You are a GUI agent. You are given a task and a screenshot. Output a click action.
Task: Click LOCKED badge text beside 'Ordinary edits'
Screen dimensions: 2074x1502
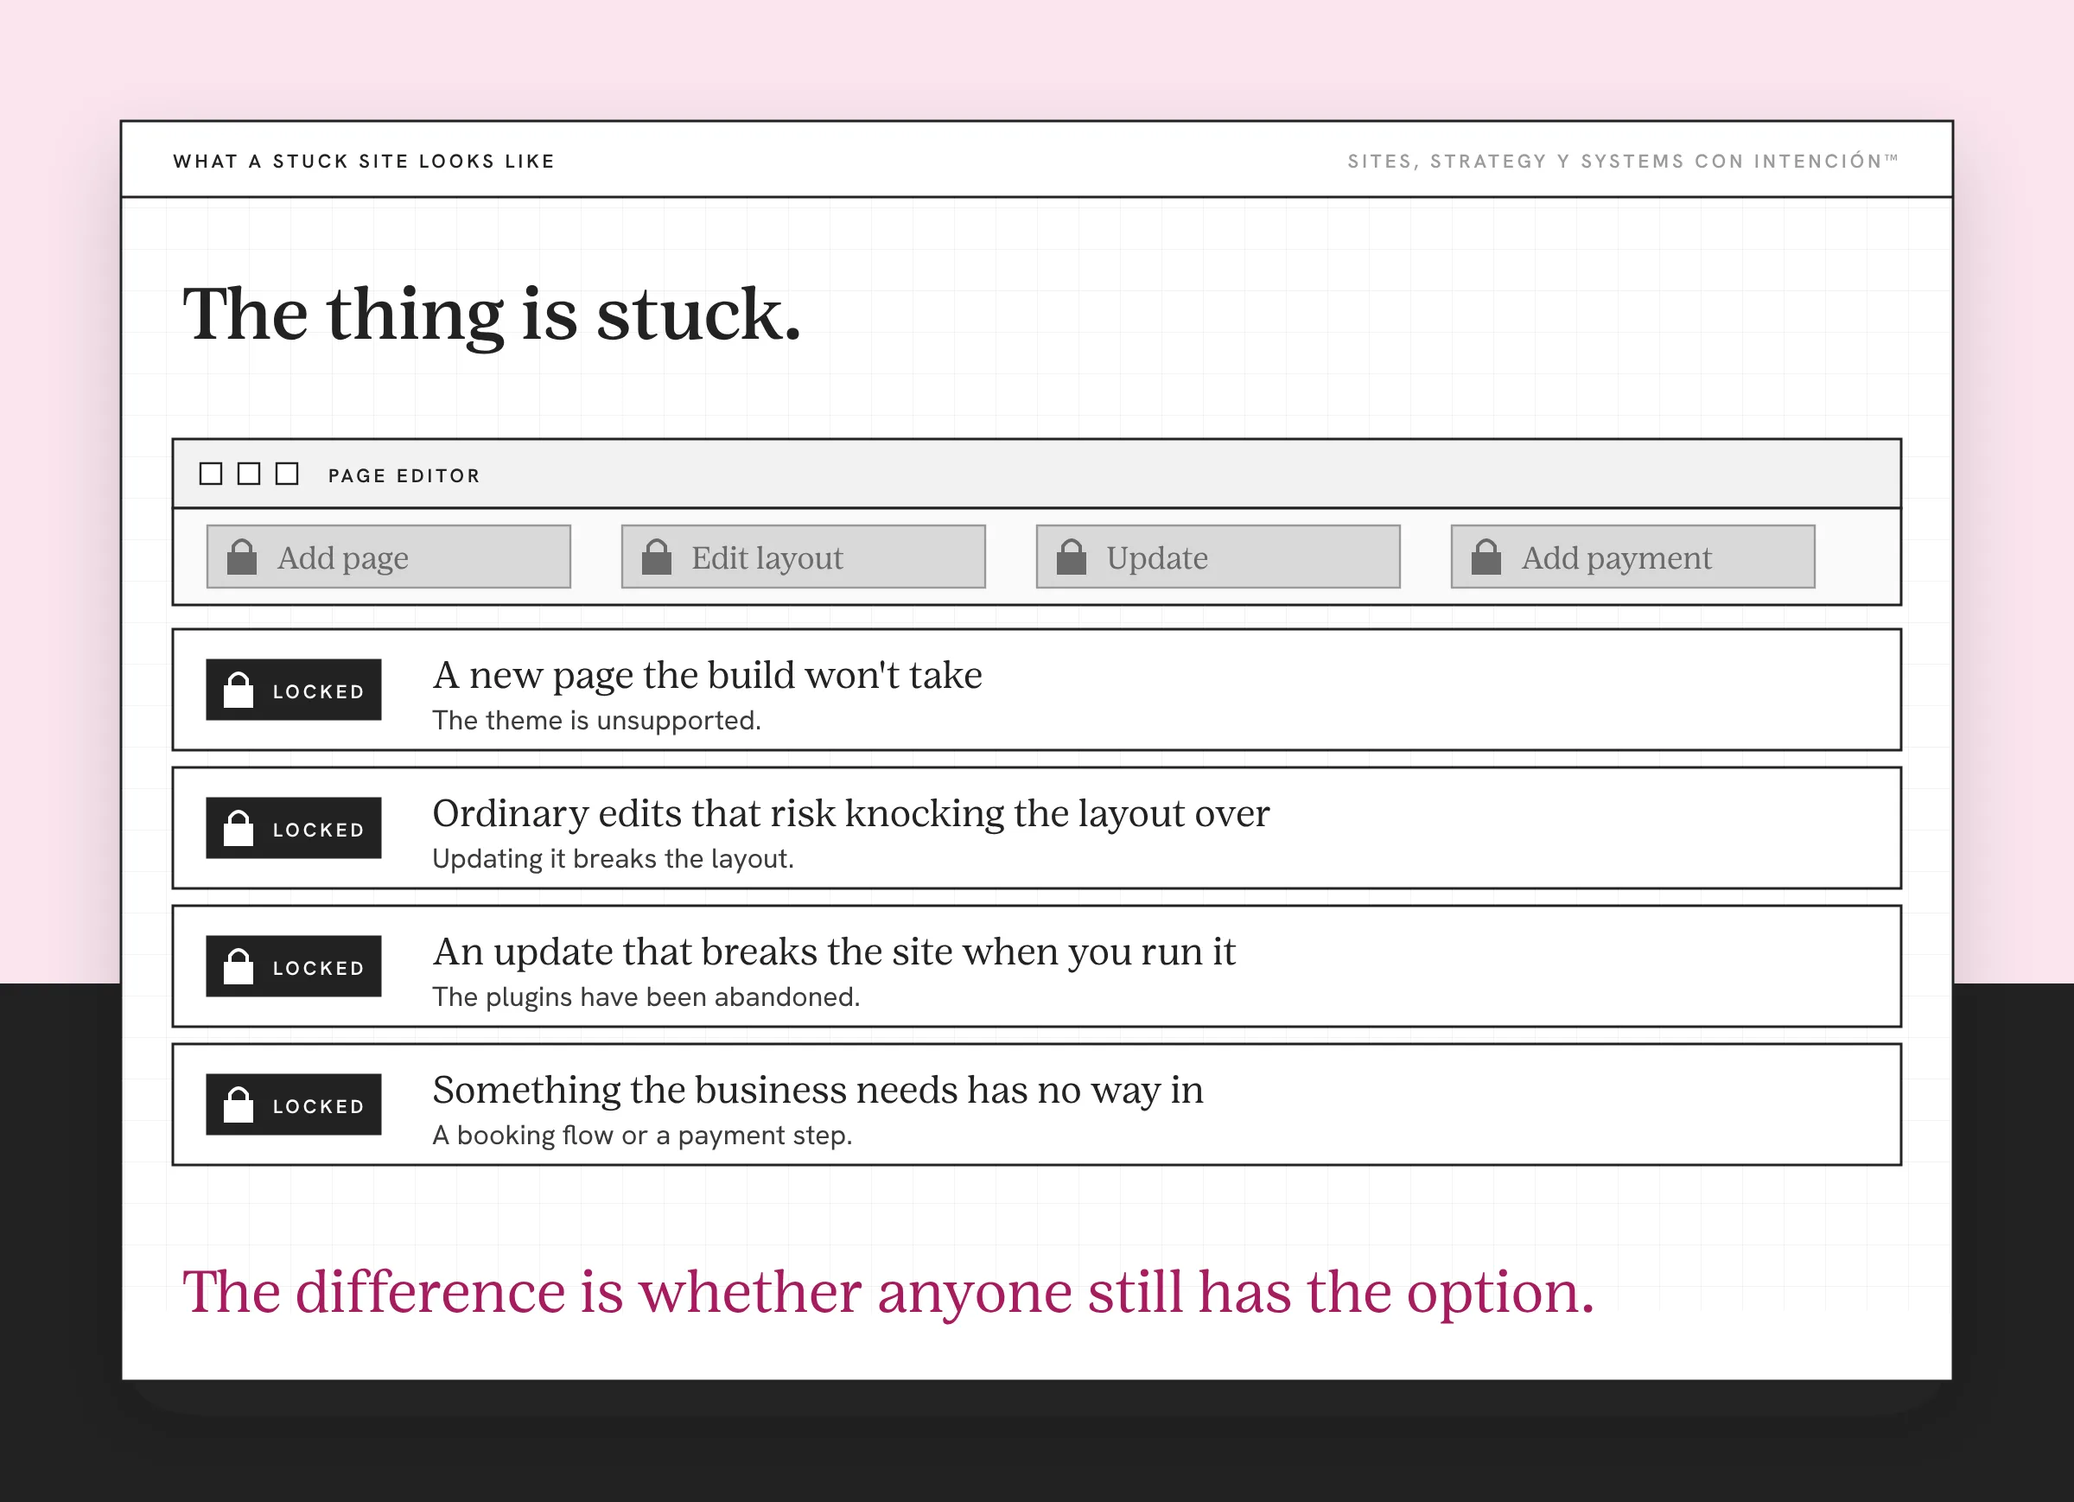[318, 830]
